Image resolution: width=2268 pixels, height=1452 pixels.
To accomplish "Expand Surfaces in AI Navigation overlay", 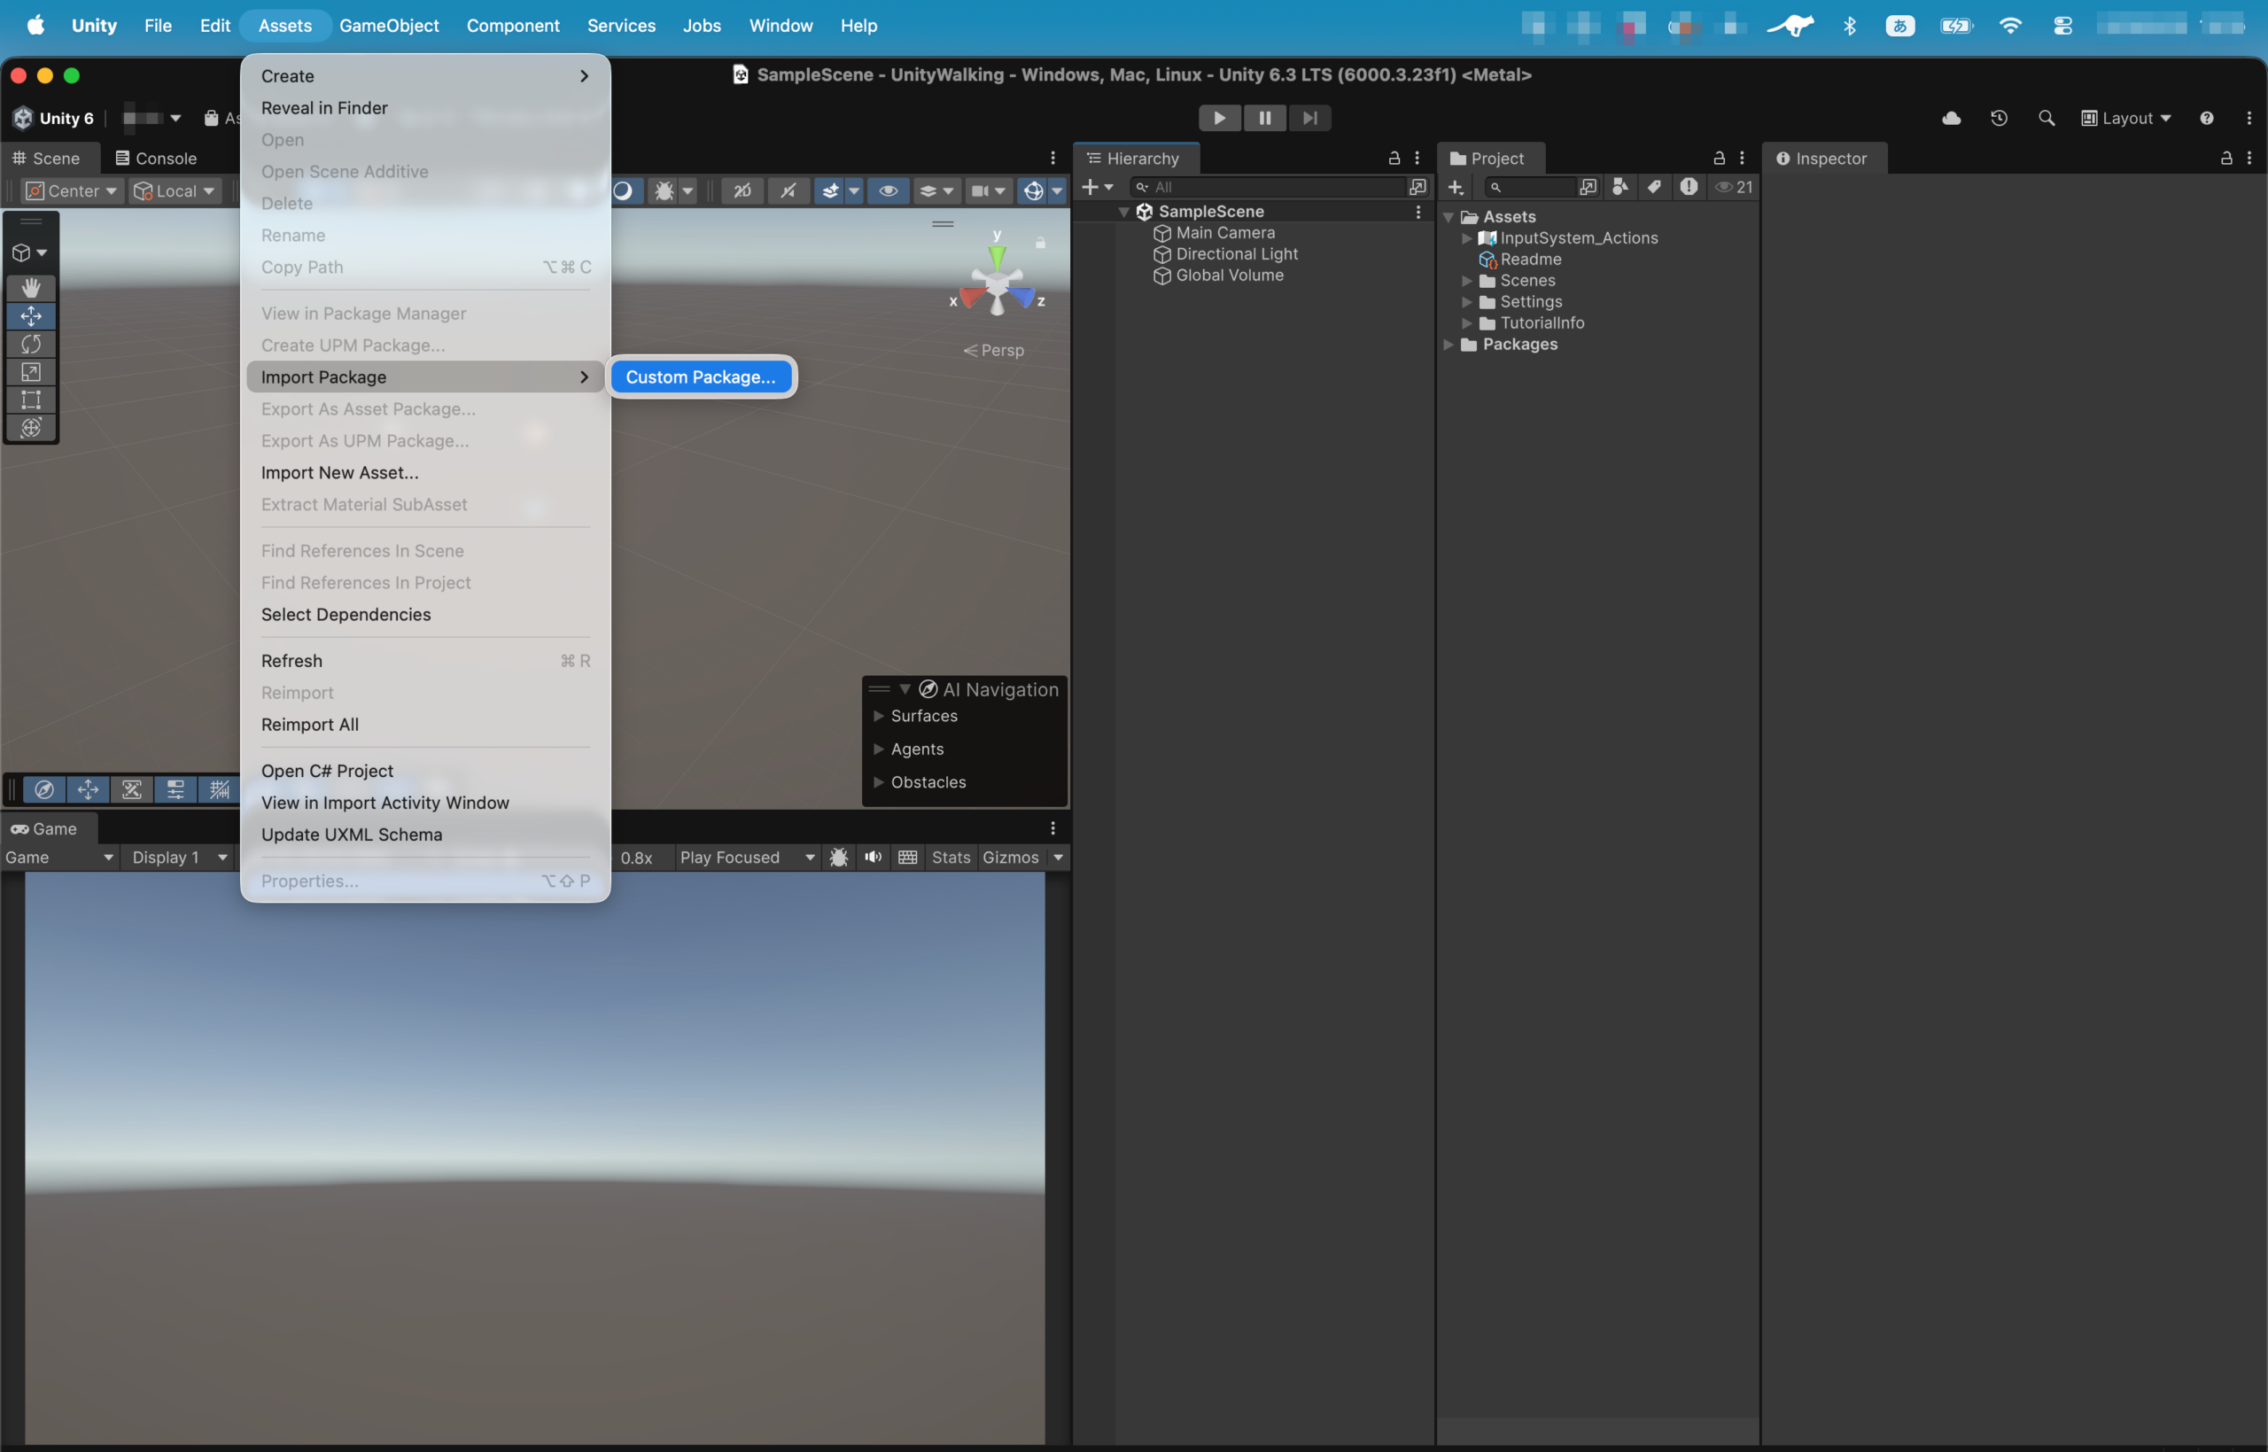I will pos(879,716).
